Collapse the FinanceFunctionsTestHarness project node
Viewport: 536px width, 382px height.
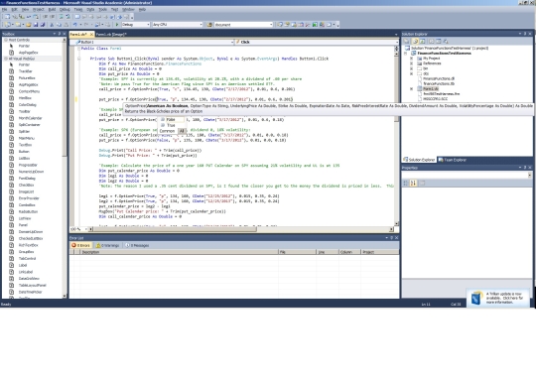coord(406,54)
